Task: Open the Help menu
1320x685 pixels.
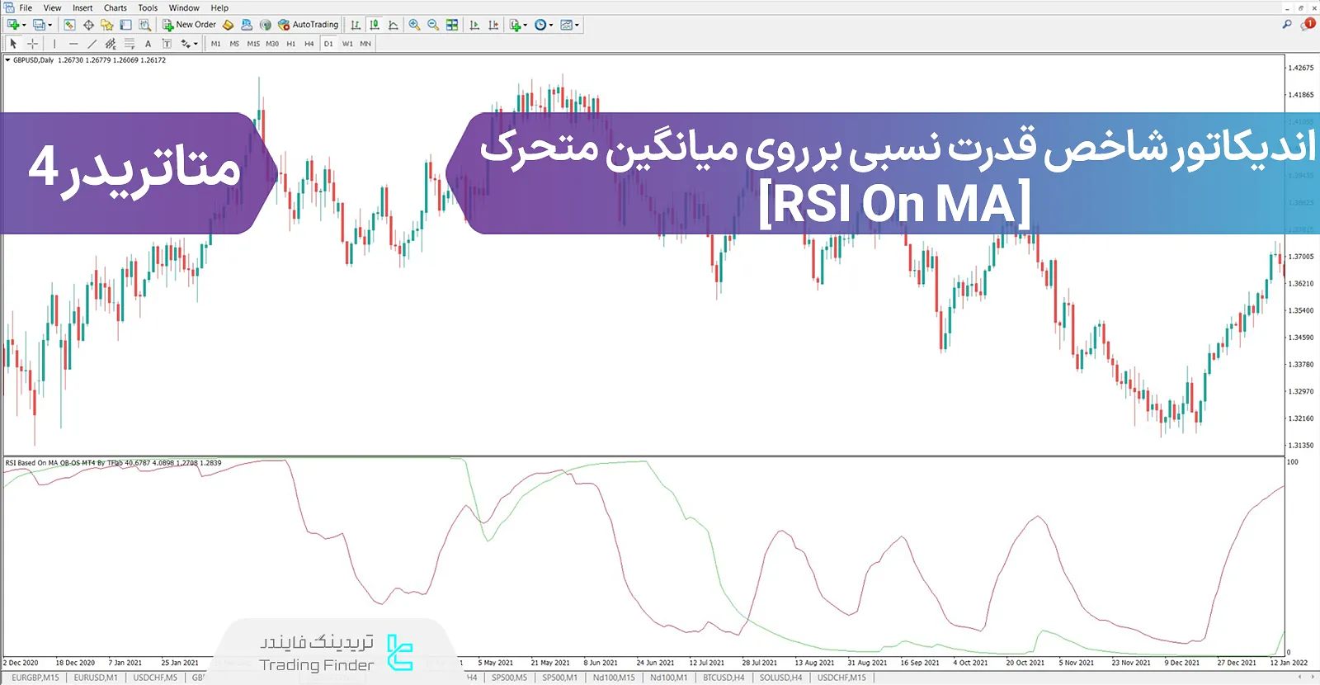Action: coord(219,7)
